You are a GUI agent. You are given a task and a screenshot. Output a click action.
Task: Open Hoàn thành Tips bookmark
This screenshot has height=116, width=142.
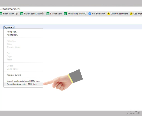pyautogui.click(x=9, y=14)
